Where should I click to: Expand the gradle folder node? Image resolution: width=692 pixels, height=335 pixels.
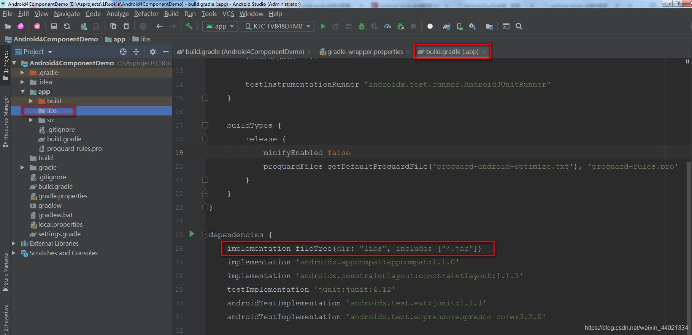pyautogui.click(x=22, y=167)
